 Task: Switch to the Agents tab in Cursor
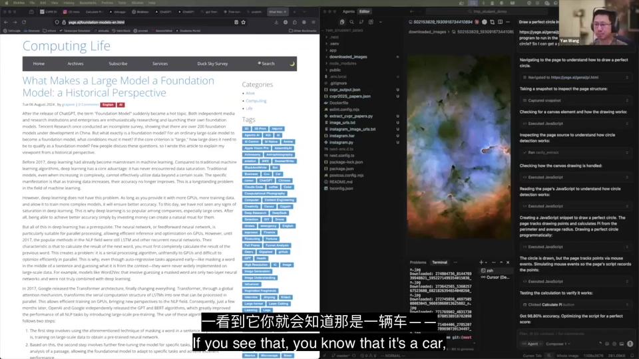coord(348,11)
